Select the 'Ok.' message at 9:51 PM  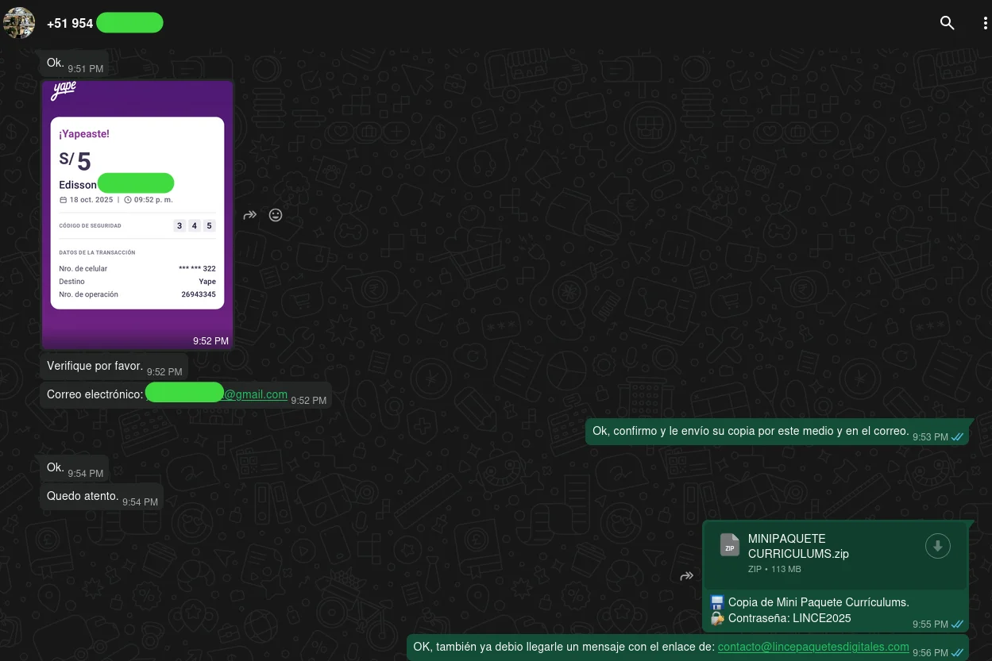pos(56,63)
